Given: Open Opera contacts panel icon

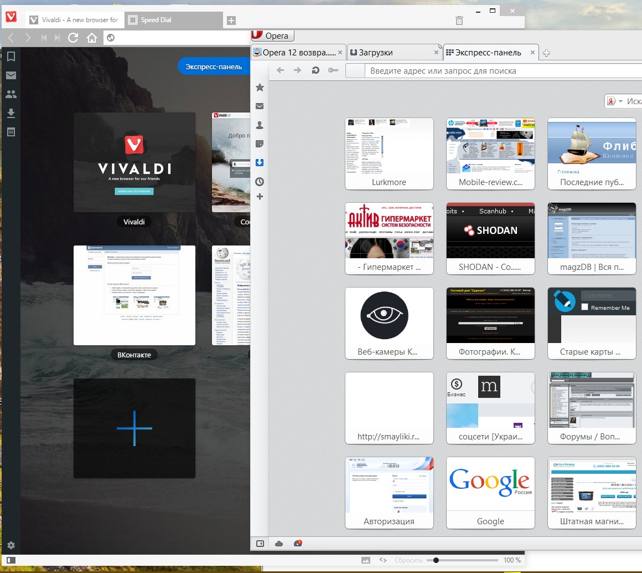Looking at the screenshot, I should 260,125.
